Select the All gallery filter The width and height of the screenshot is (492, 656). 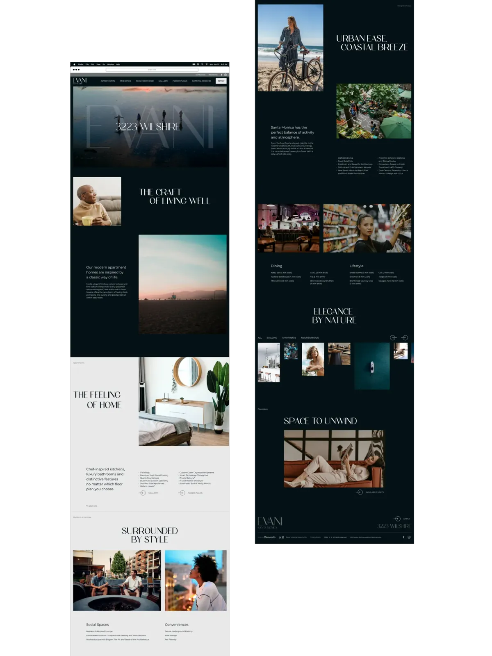click(x=260, y=338)
